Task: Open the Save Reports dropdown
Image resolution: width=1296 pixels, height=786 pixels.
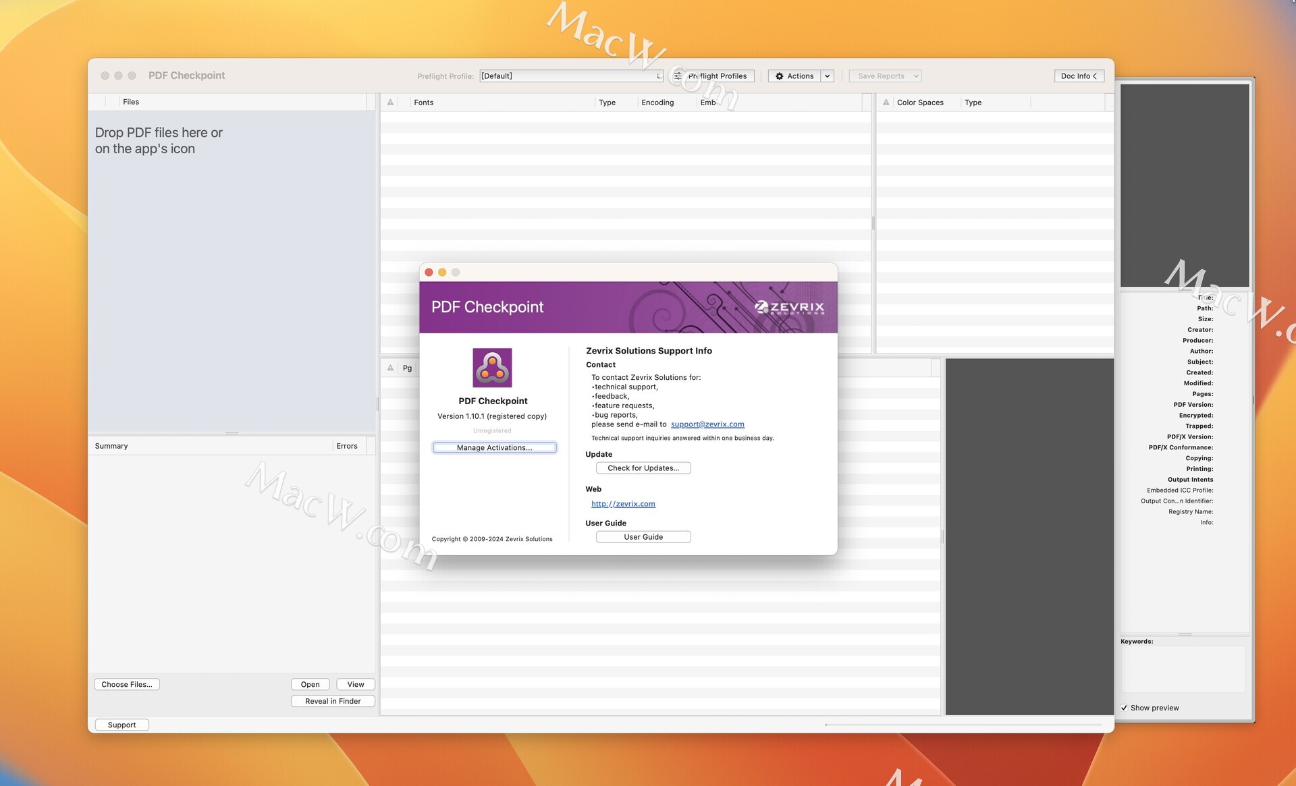Action: click(x=885, y=76)
